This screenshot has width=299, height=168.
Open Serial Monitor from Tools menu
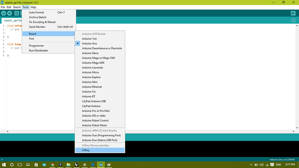[49, 27]
